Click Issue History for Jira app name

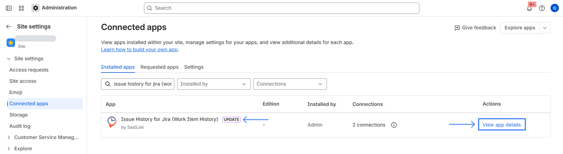coord(169,119)
